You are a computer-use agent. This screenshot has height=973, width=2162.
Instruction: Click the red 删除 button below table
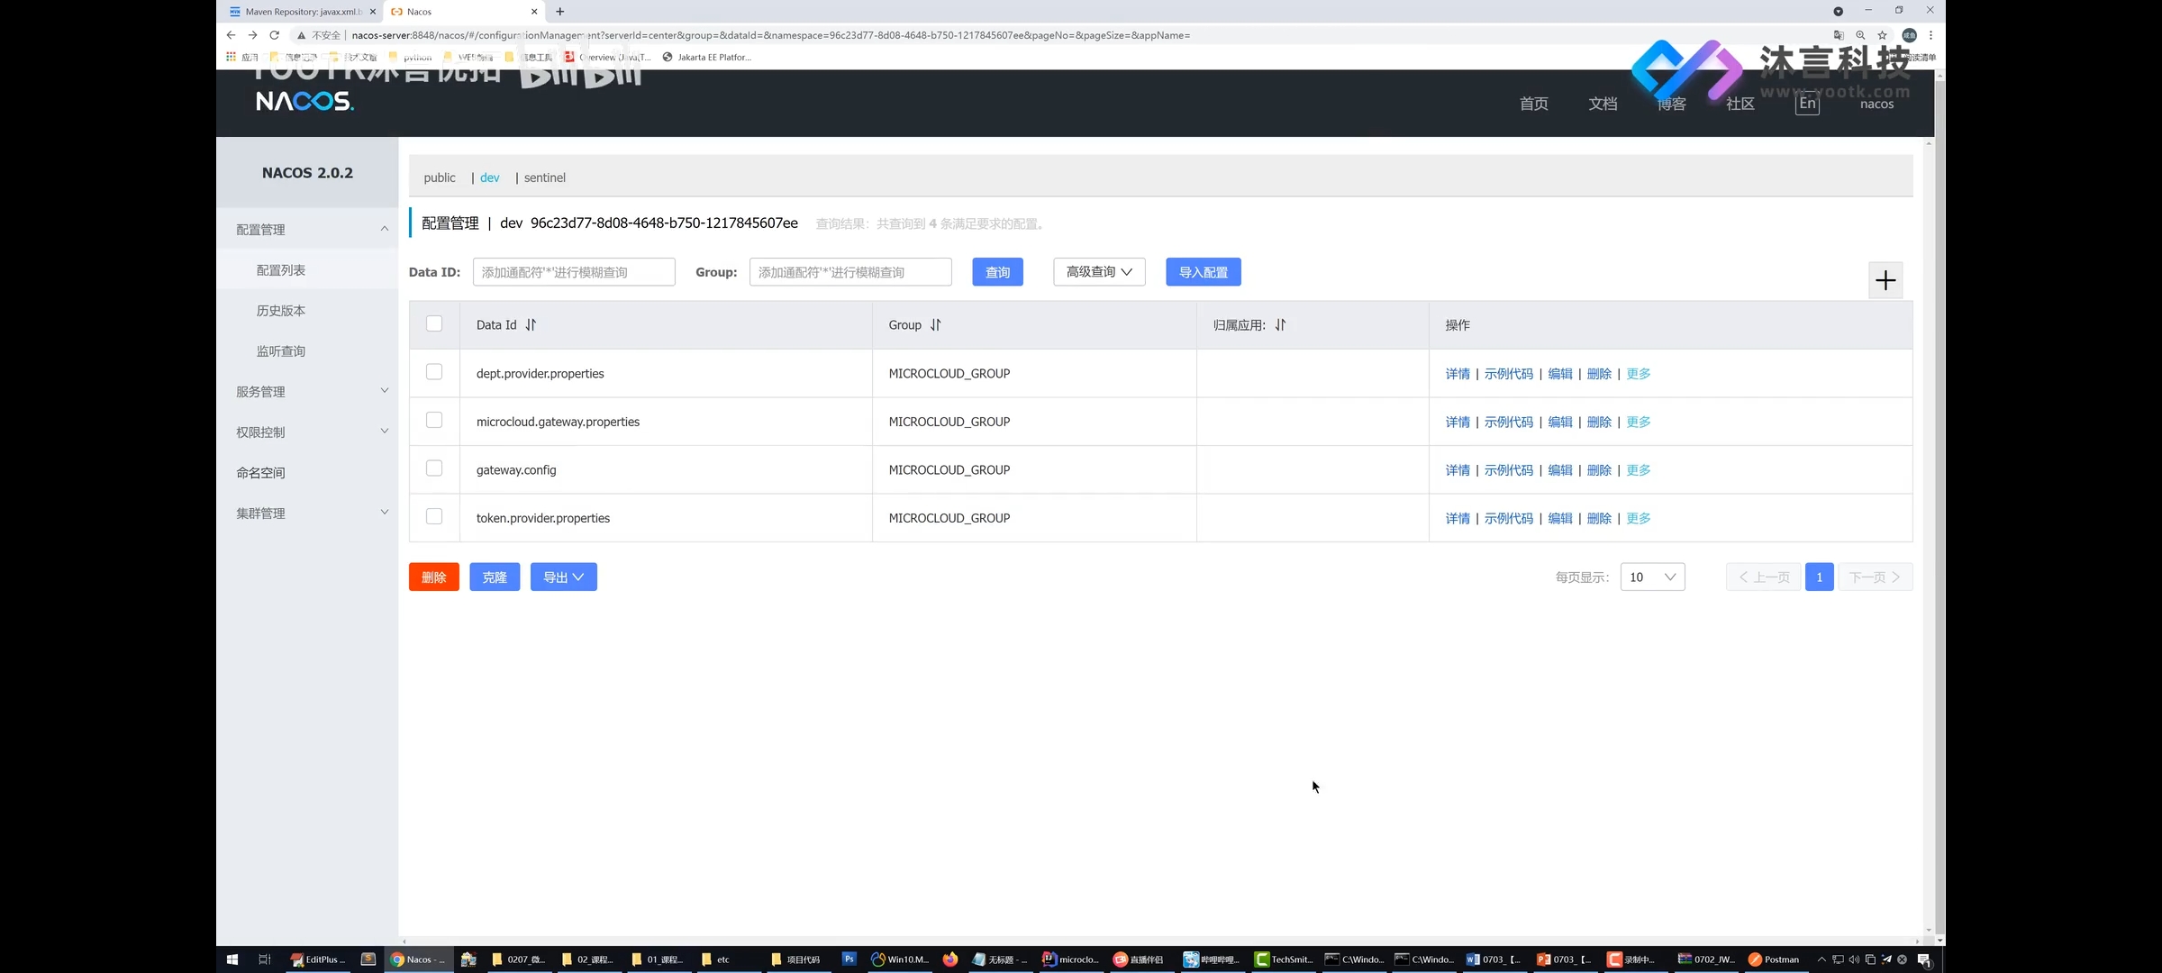434,577
